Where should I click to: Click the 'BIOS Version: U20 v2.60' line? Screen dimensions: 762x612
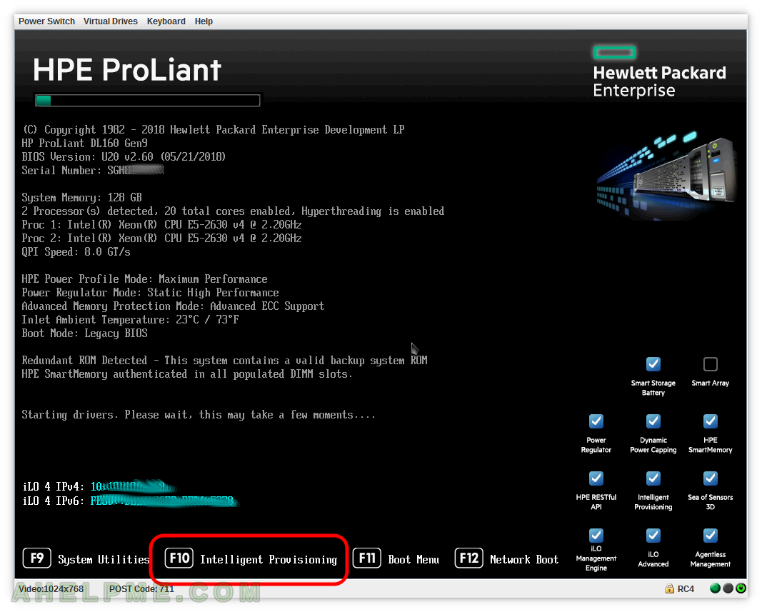(x=124, y=157)
